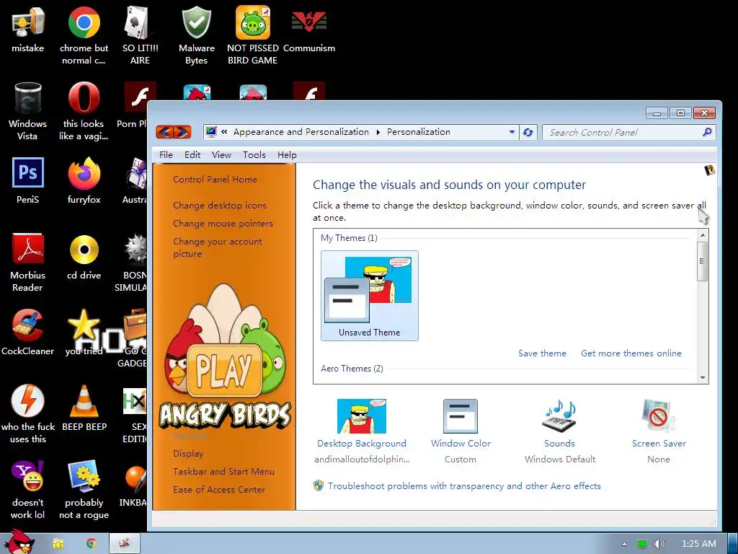
Task: Click the search magnifier icon
Action: pyautogui.click(x=707, y=133)
